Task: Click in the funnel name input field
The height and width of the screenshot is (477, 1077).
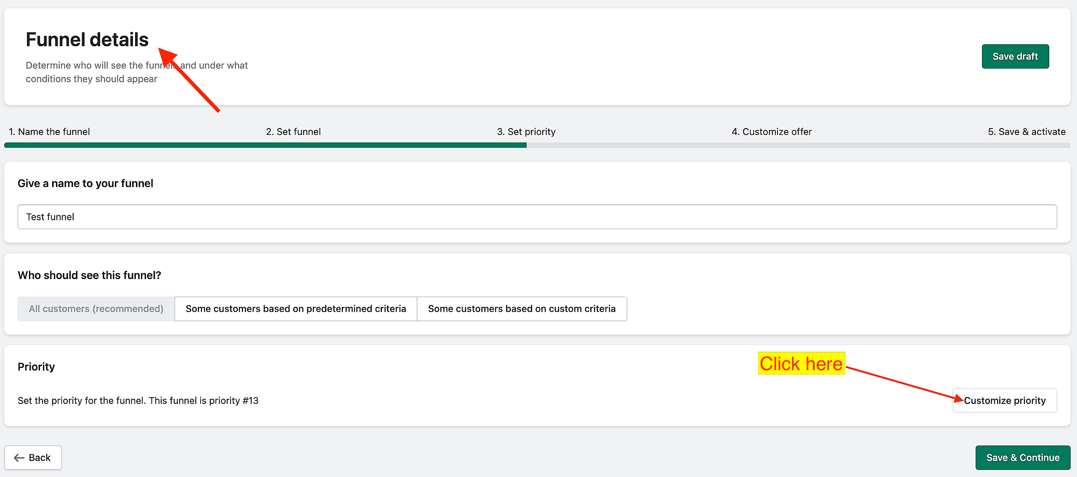Action: [x=537, y=217]
